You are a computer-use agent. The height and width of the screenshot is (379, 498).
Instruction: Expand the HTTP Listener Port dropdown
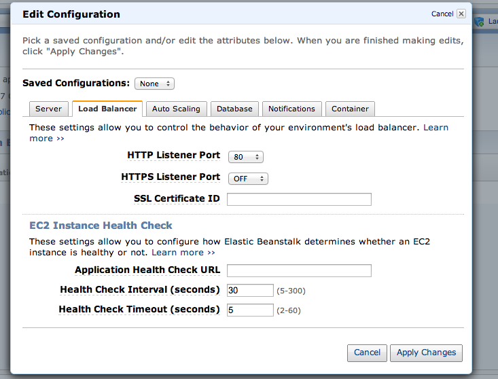pyautogui.click(x=246, y=157)
